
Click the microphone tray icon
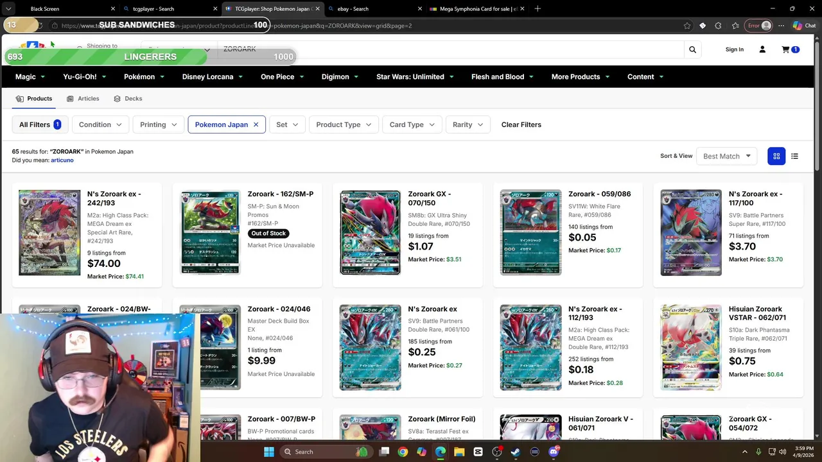(x=758, y=452)
